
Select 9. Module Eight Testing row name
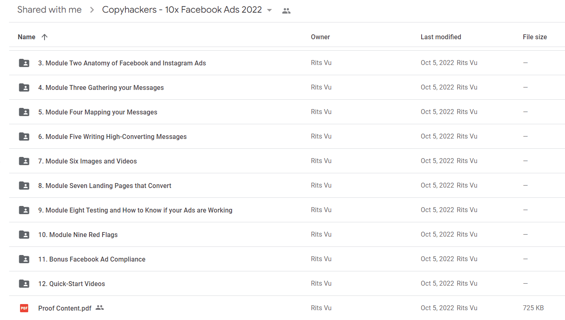(x=135, y=210)
